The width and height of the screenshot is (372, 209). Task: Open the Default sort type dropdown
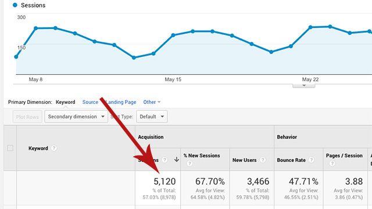[x=152, y=117]
